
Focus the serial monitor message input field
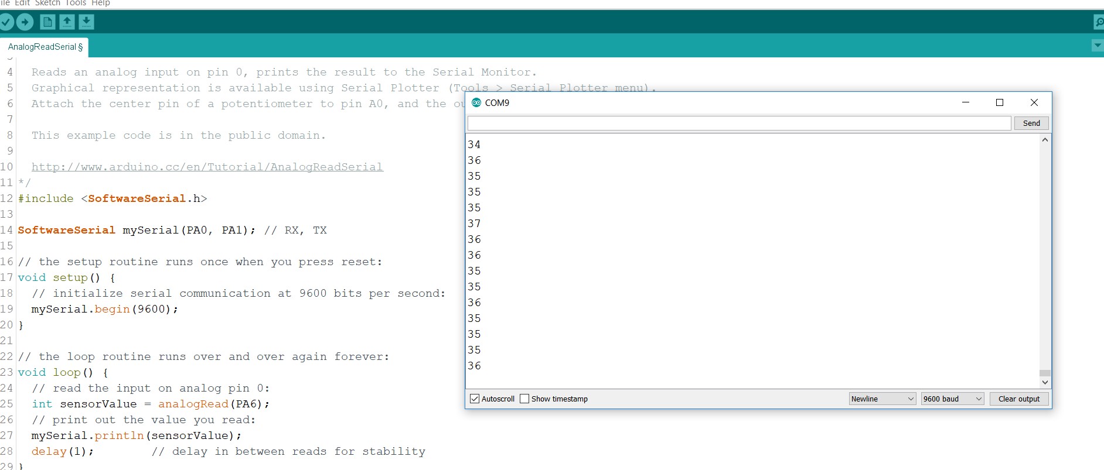(x=740, y=123)
